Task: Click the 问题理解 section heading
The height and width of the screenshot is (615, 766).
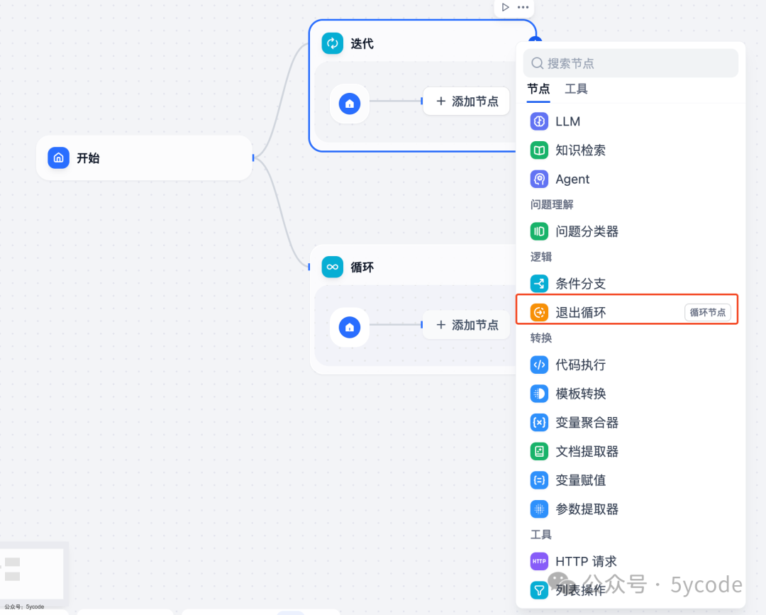Action: [552, 205]
